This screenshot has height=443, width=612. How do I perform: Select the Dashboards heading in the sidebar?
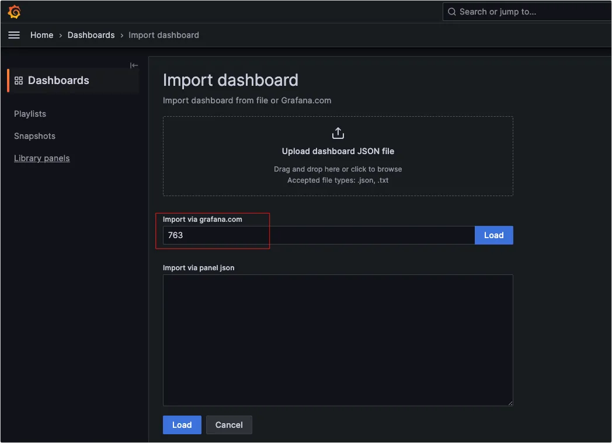coord(58,81)
